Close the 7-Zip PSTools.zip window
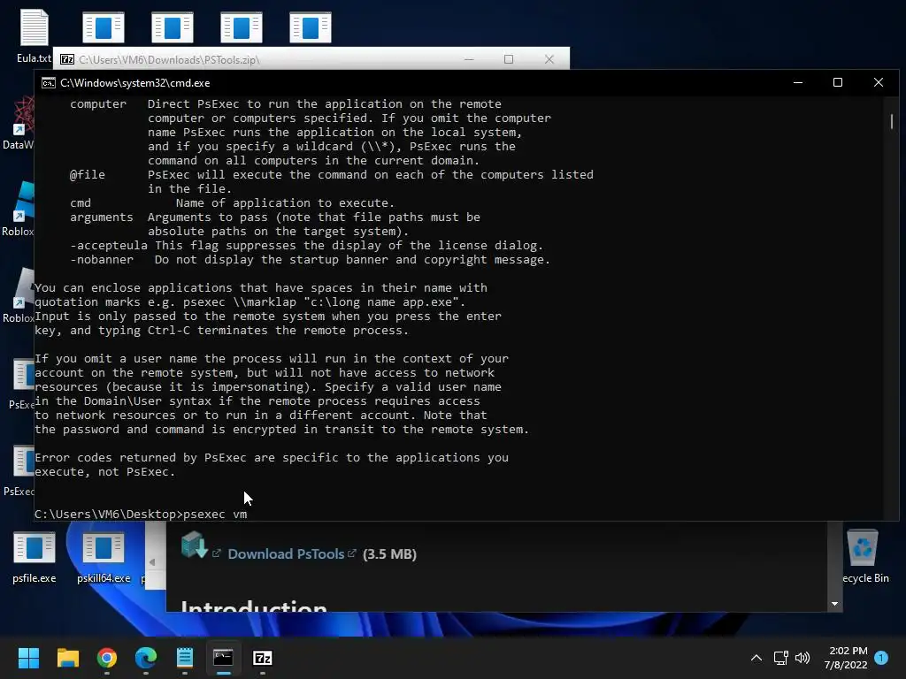906x679 pixels. pos(549,59)
